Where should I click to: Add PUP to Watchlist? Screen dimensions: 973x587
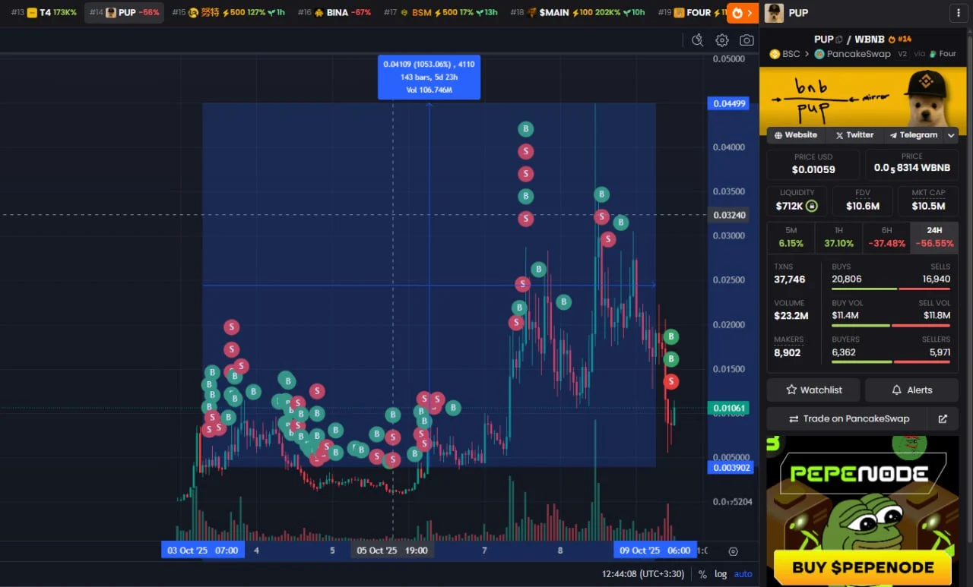[813, 390]
